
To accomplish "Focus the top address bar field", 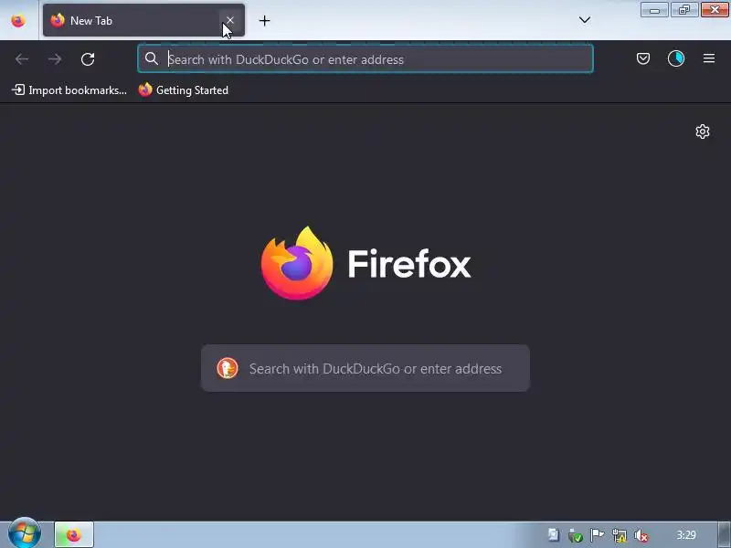I will [365, 58].
